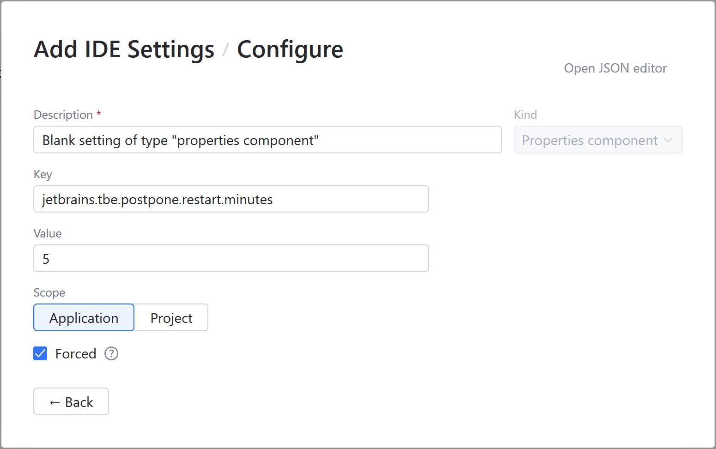Image resolution: width=716 pixels, height=449 pixels.
Task: Click the Project segment of scope switcher
Action: [x=171, y=317]
